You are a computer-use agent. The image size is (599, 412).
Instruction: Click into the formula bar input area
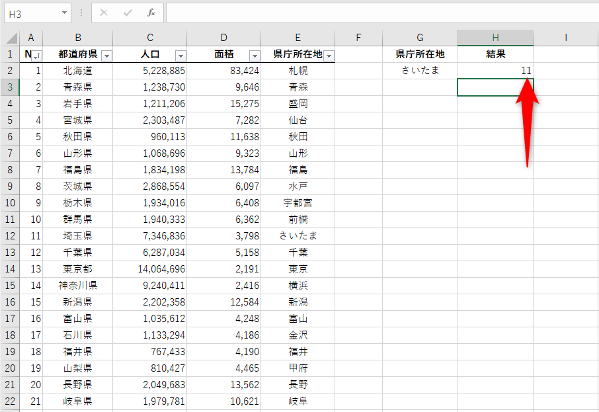(382, 13)
